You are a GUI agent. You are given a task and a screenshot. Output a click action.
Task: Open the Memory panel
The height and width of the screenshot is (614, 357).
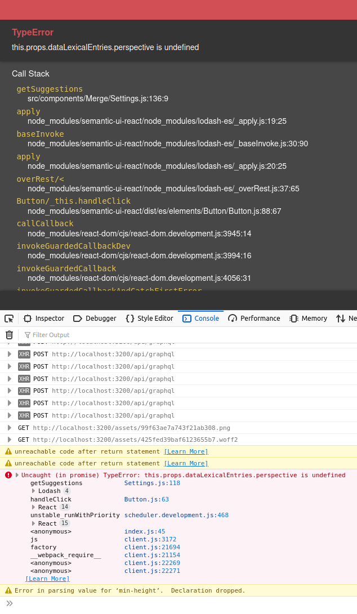(308, 319)
